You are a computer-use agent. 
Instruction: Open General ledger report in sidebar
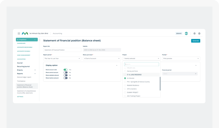click(24, 77)
